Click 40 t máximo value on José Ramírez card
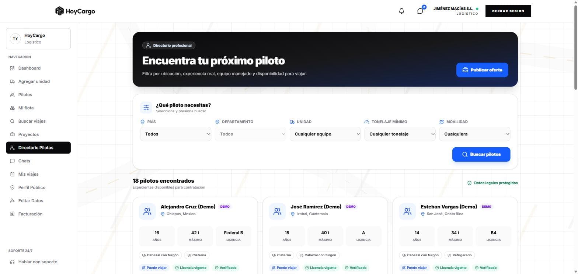This screenshot has width=578, height=274. point(325,233)
